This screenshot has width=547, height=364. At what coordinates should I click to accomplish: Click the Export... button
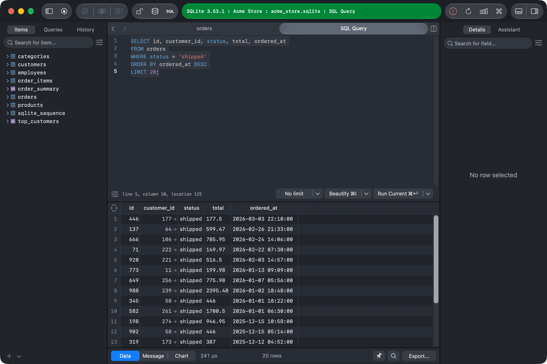(419, 356)
